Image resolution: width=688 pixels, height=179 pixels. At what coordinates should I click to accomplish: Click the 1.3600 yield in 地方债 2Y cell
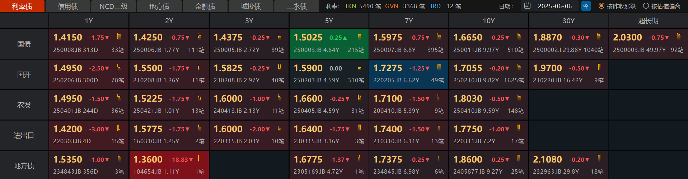click(x=148, y=159)
